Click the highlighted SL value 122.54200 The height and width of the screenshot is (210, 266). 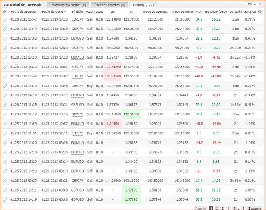tap(113, 67)
